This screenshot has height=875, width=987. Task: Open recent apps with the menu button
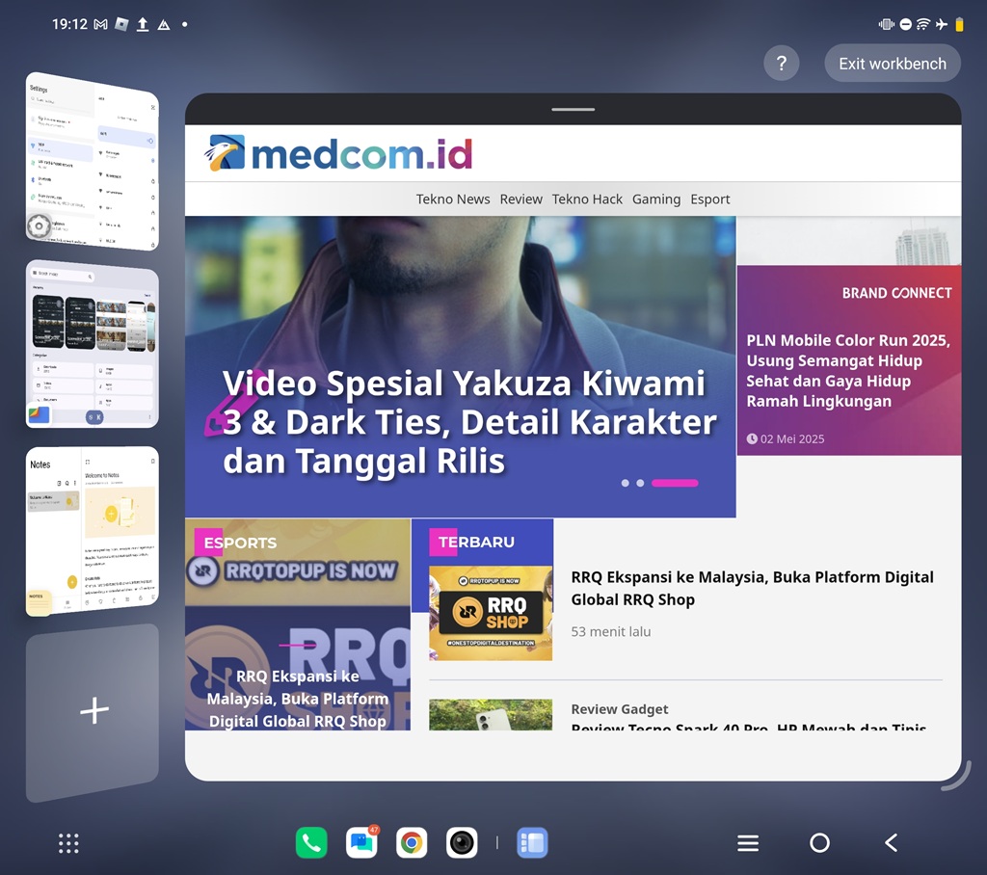(x=747, y=842)
